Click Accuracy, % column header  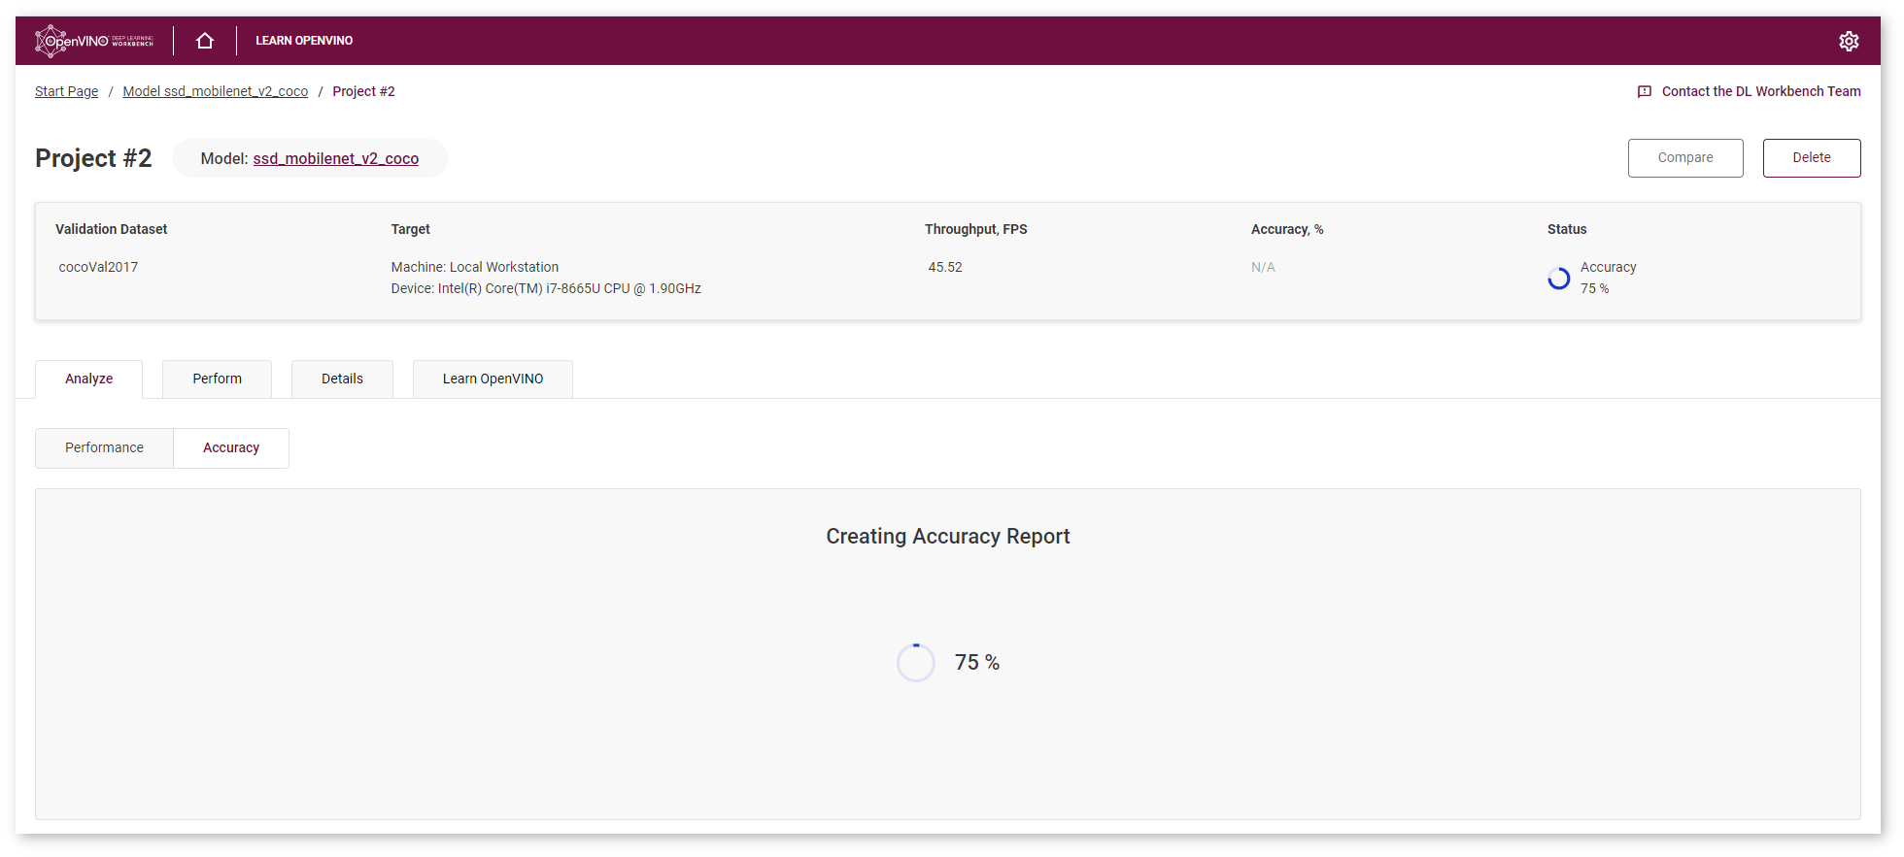point(1287,229)
